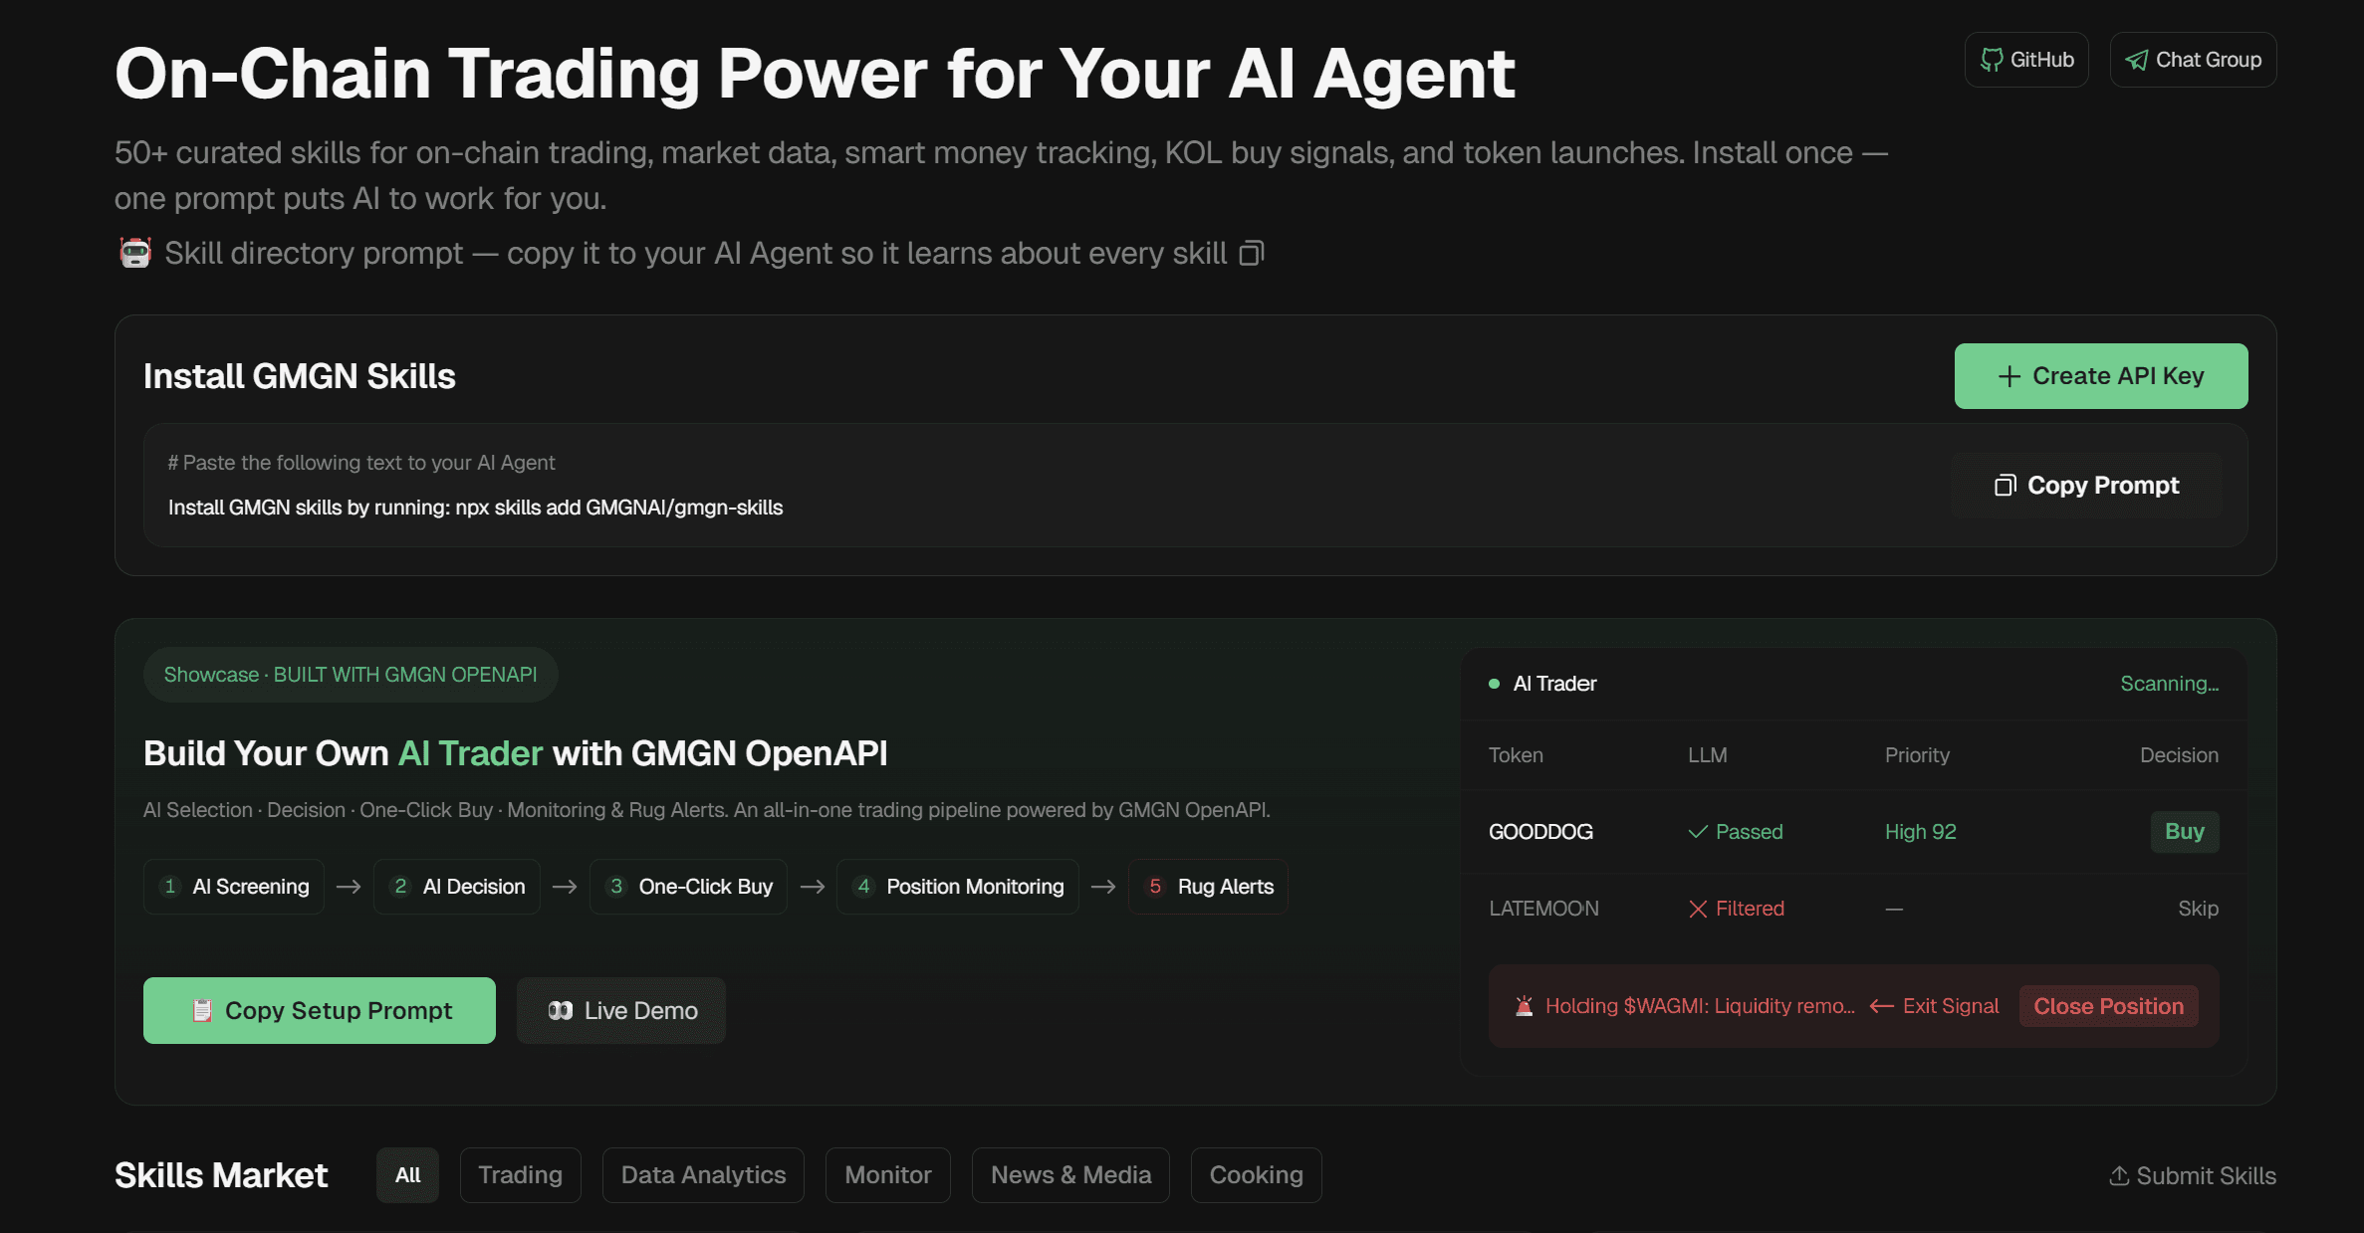Viewport: 2364px width, 1233px height.
Task: Open the GitHub link
Action: point(2026,60)
